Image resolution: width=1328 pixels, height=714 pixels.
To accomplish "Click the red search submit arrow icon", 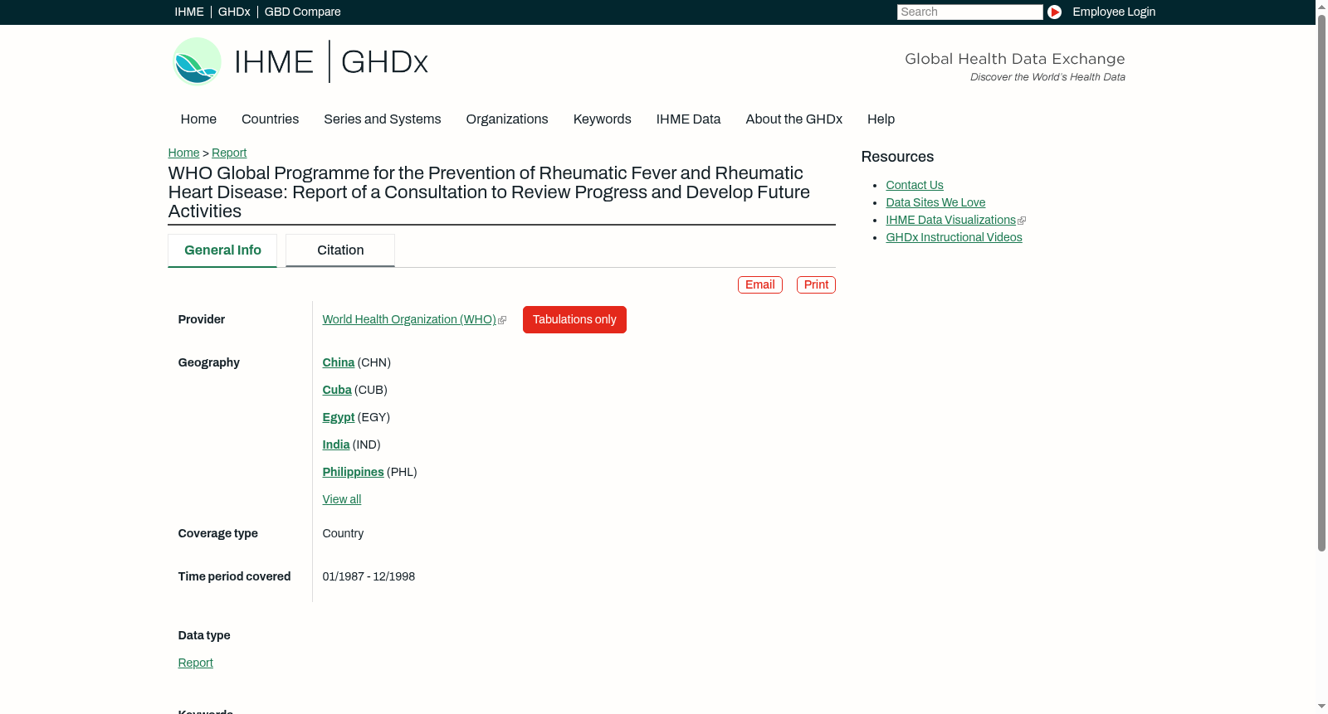I will (1054, 12).
